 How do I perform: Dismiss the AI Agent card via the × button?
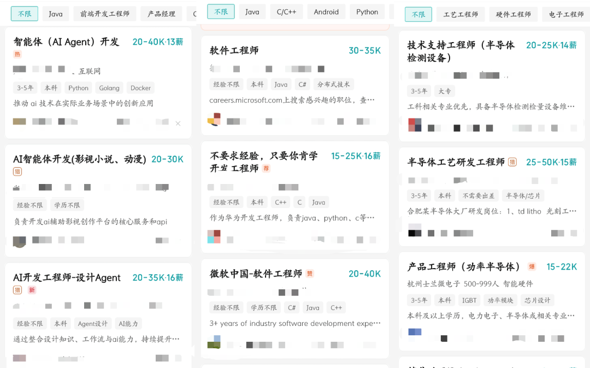(178, 123)
